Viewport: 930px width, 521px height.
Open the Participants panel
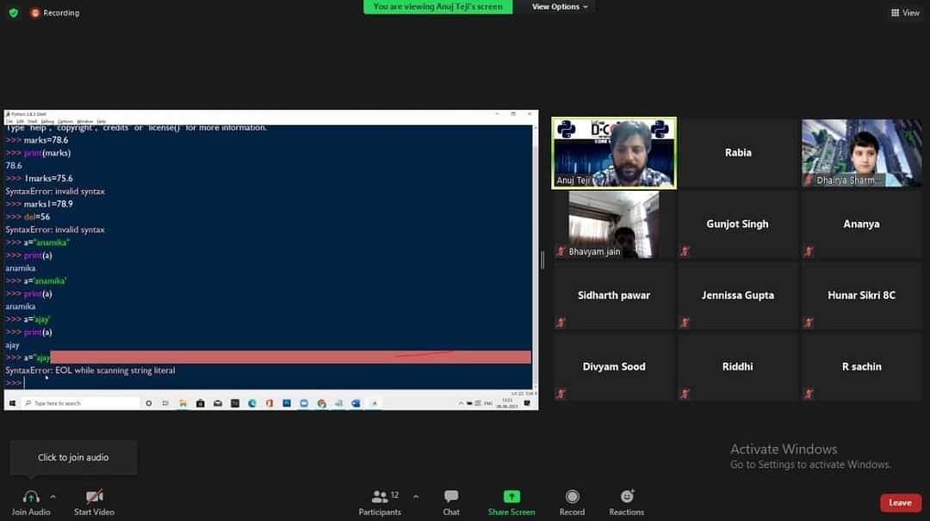tap(381, 502)
